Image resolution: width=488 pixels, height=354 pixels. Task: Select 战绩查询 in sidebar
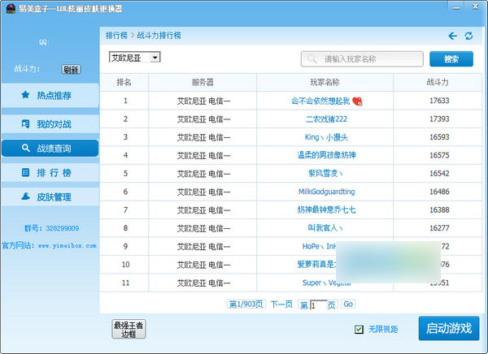(50, 149)
